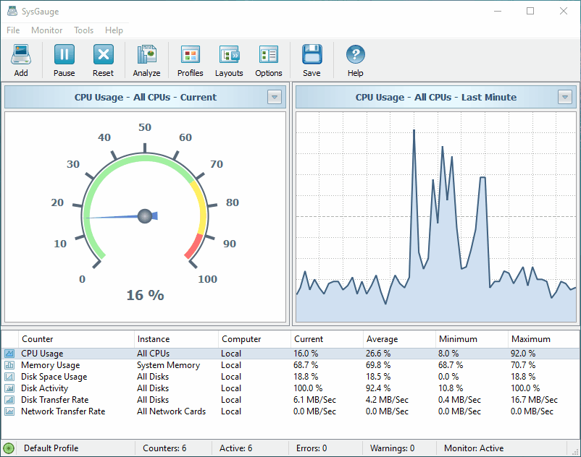
Task: Click the CPU Usage Last Minute chart area
Action: (x=436, y=217)
